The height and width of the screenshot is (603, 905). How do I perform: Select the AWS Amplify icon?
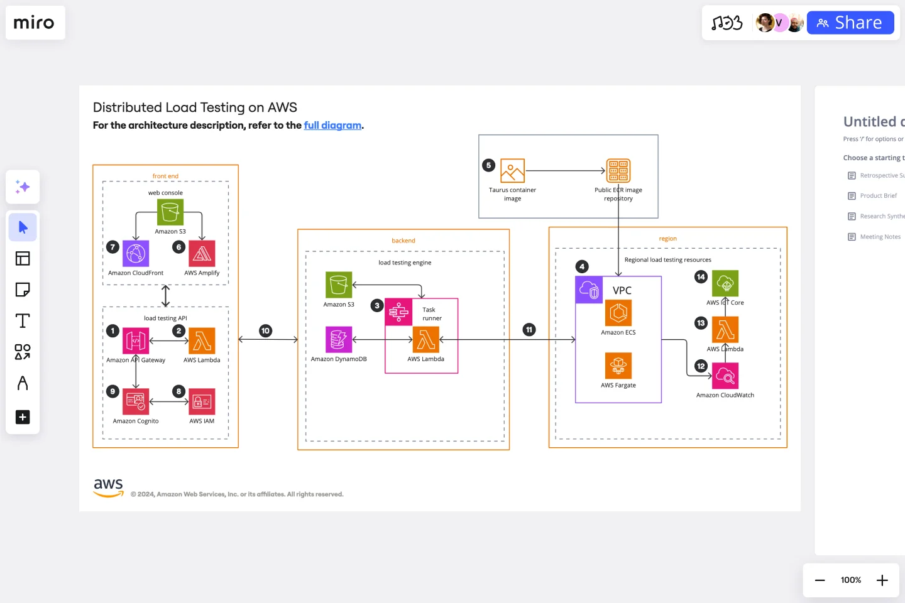tap(202, 254)
